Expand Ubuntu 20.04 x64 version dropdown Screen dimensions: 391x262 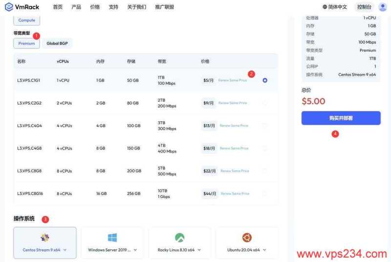click(264, 250)
